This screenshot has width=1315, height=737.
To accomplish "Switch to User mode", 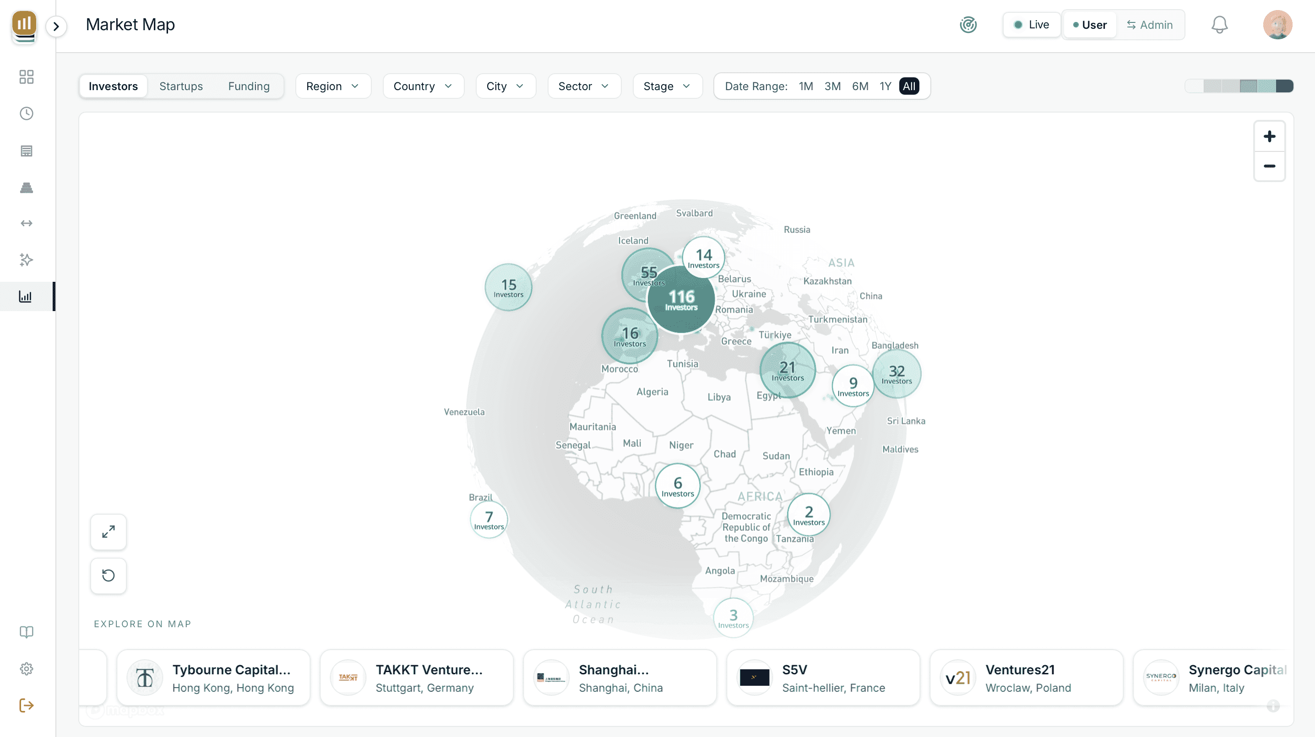I will (1089, 25).
